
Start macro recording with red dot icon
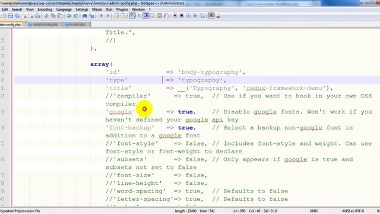point(175,16)
